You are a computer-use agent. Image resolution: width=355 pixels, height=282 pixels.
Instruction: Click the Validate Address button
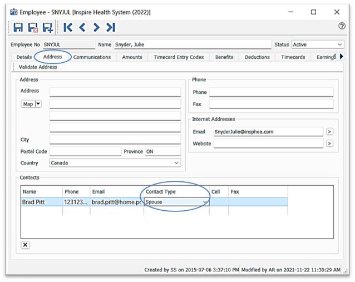click(x=38, y=67)
